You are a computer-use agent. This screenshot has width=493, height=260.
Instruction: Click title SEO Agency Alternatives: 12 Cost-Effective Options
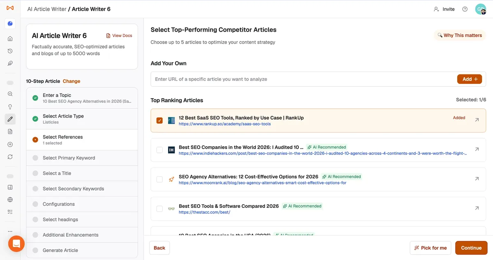pos(249,177)
